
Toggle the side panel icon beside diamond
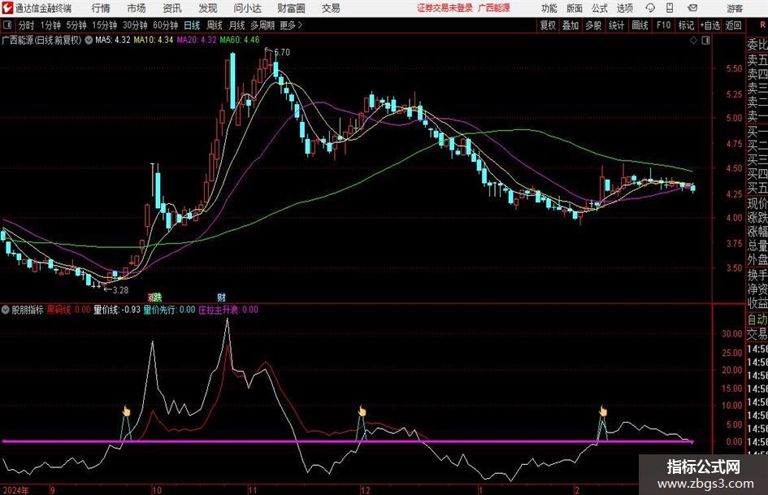pos(705,41)
